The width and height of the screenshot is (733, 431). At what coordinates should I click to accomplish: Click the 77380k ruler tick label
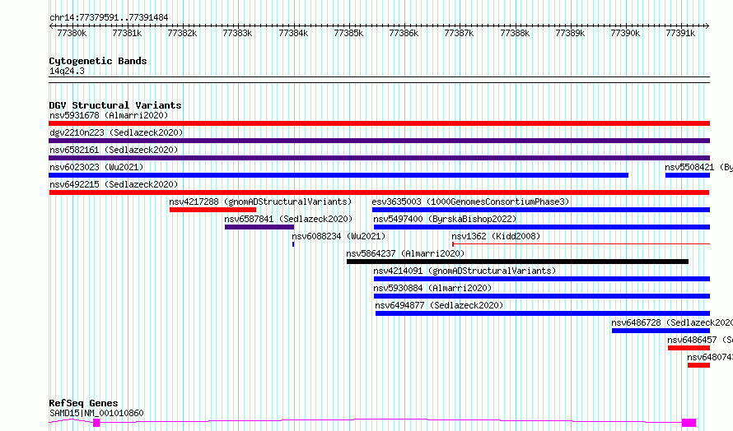tap(72, 34)
